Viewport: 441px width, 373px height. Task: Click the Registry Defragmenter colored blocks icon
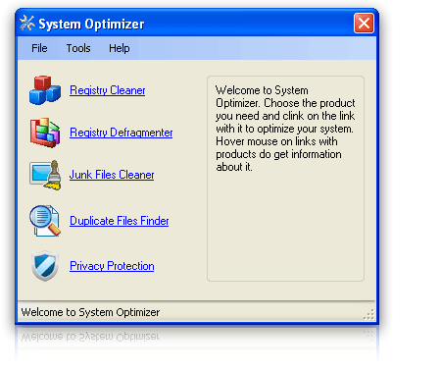45,133
